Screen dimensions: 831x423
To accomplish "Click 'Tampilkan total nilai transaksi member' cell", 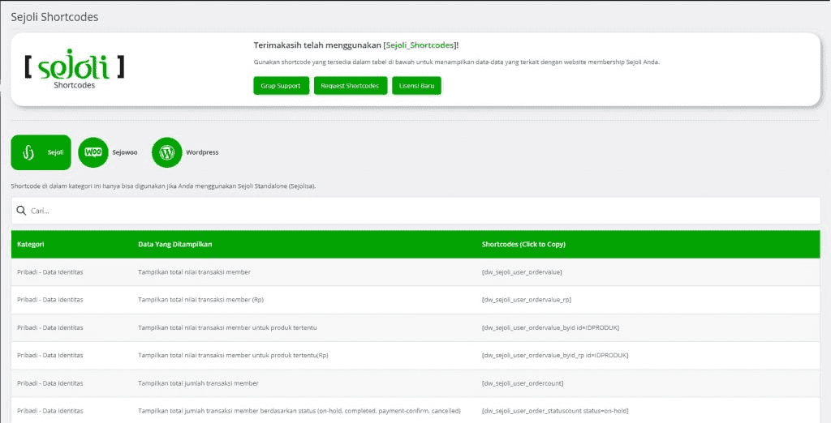I will click(194, 272).
